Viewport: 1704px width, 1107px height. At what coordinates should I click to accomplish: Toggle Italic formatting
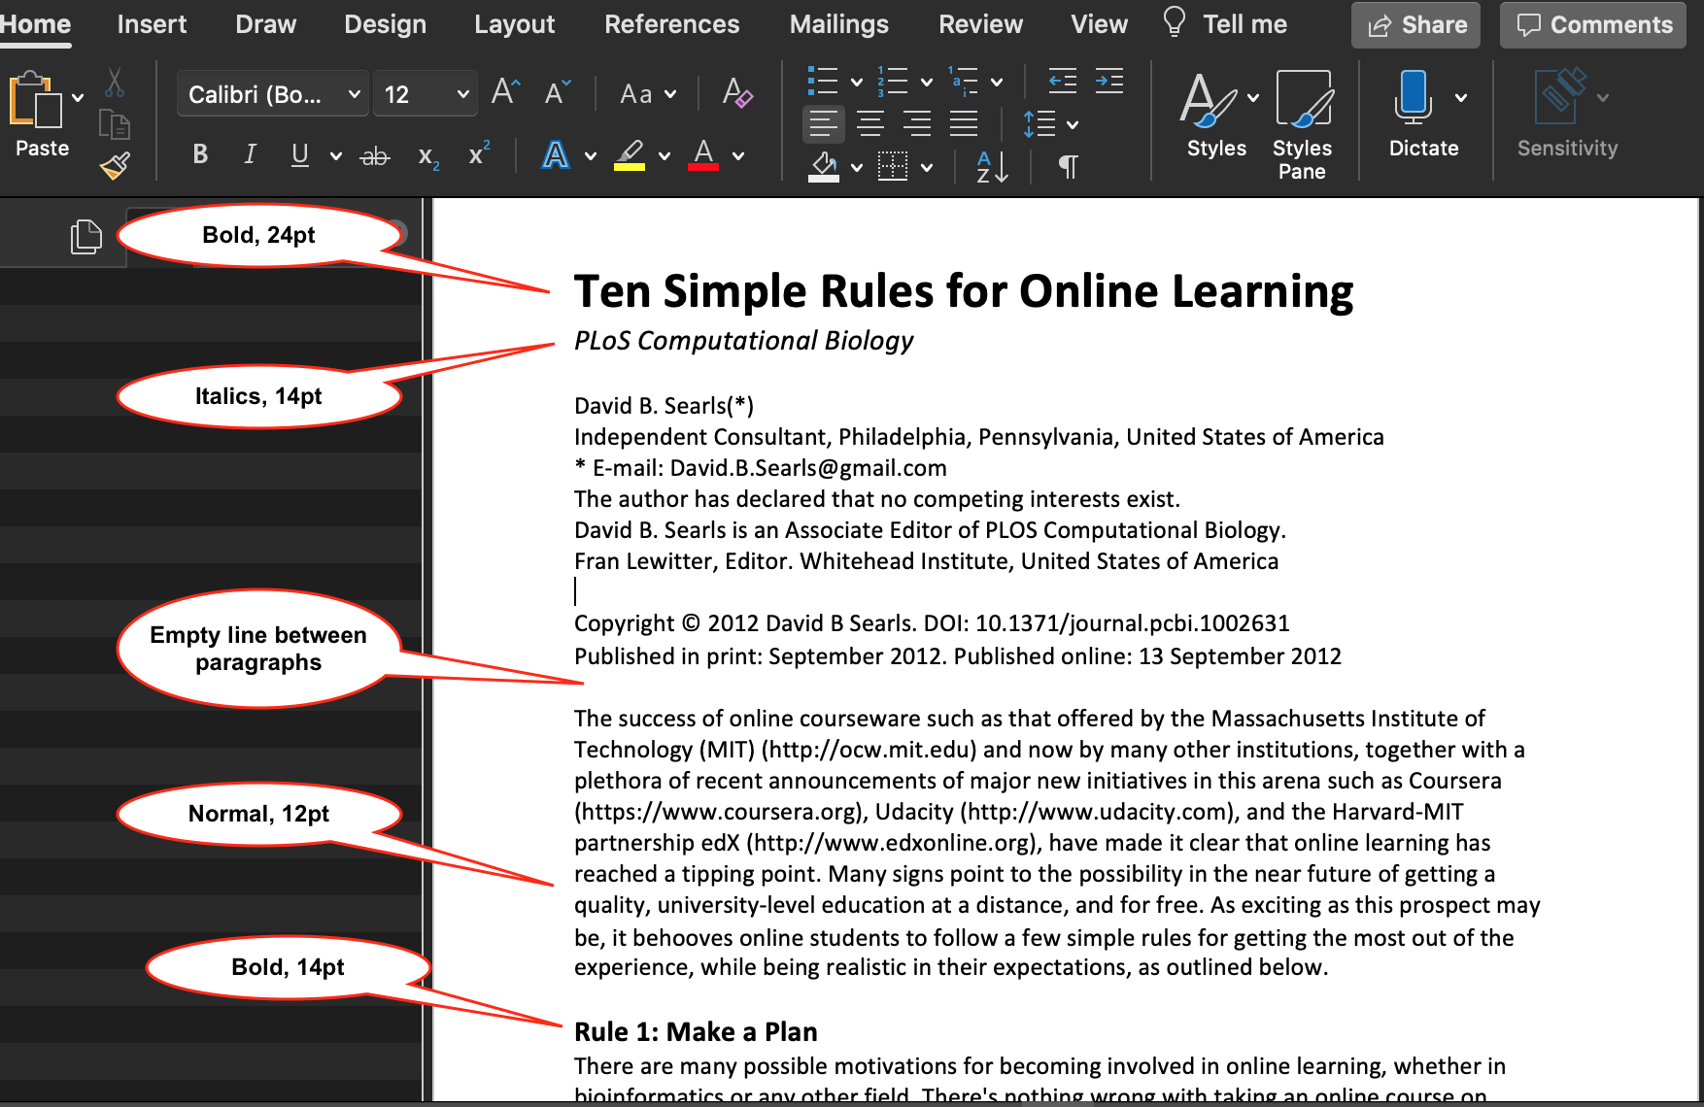click(x=250, y=154)
